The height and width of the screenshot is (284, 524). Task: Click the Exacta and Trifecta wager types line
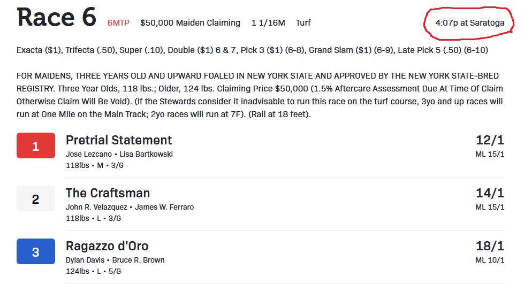pyautogui.click(x=252, y=50)
